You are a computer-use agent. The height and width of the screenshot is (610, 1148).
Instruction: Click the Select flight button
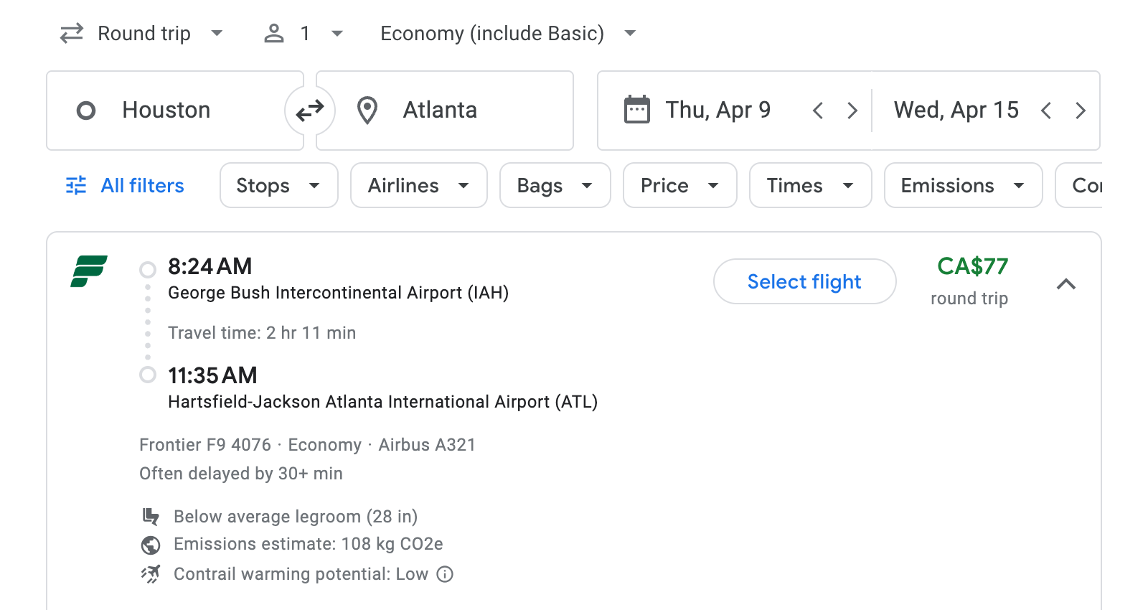(804, 281)
